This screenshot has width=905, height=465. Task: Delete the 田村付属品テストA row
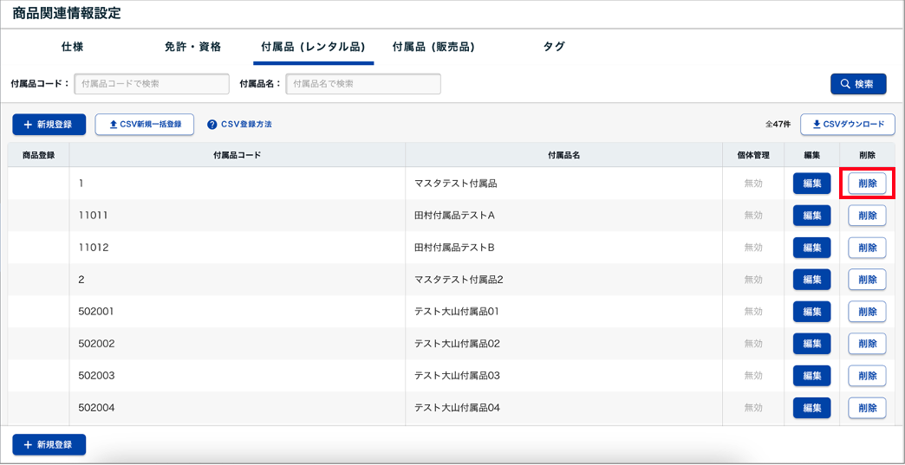click(x=867, y=216)
